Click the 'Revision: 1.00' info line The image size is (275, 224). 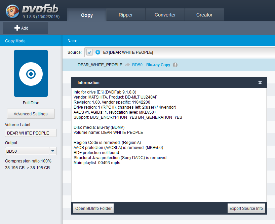[x=112, y=102]
